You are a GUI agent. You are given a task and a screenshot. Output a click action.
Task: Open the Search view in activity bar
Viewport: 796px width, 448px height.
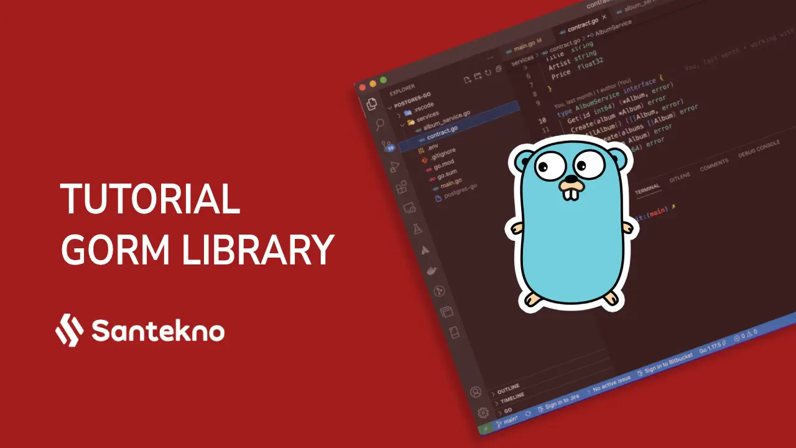pos(380,124)
